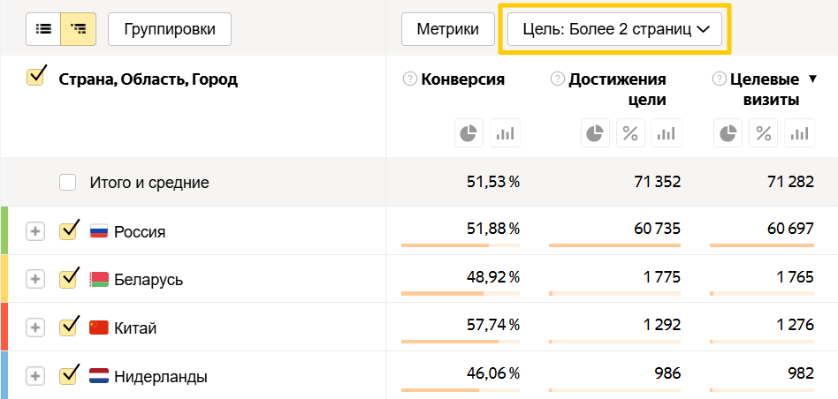Click the bar chart icon under Целевые визиты
Screen dimensions: 838x399
coord(800,133)
